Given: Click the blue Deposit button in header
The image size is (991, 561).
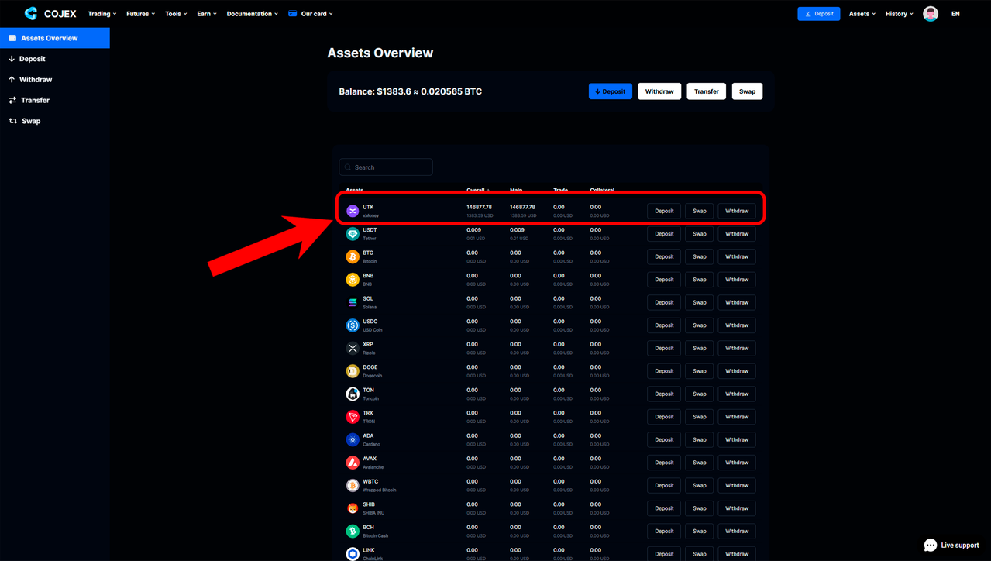Looking at the screenshot, I should [x=819, y=14].
